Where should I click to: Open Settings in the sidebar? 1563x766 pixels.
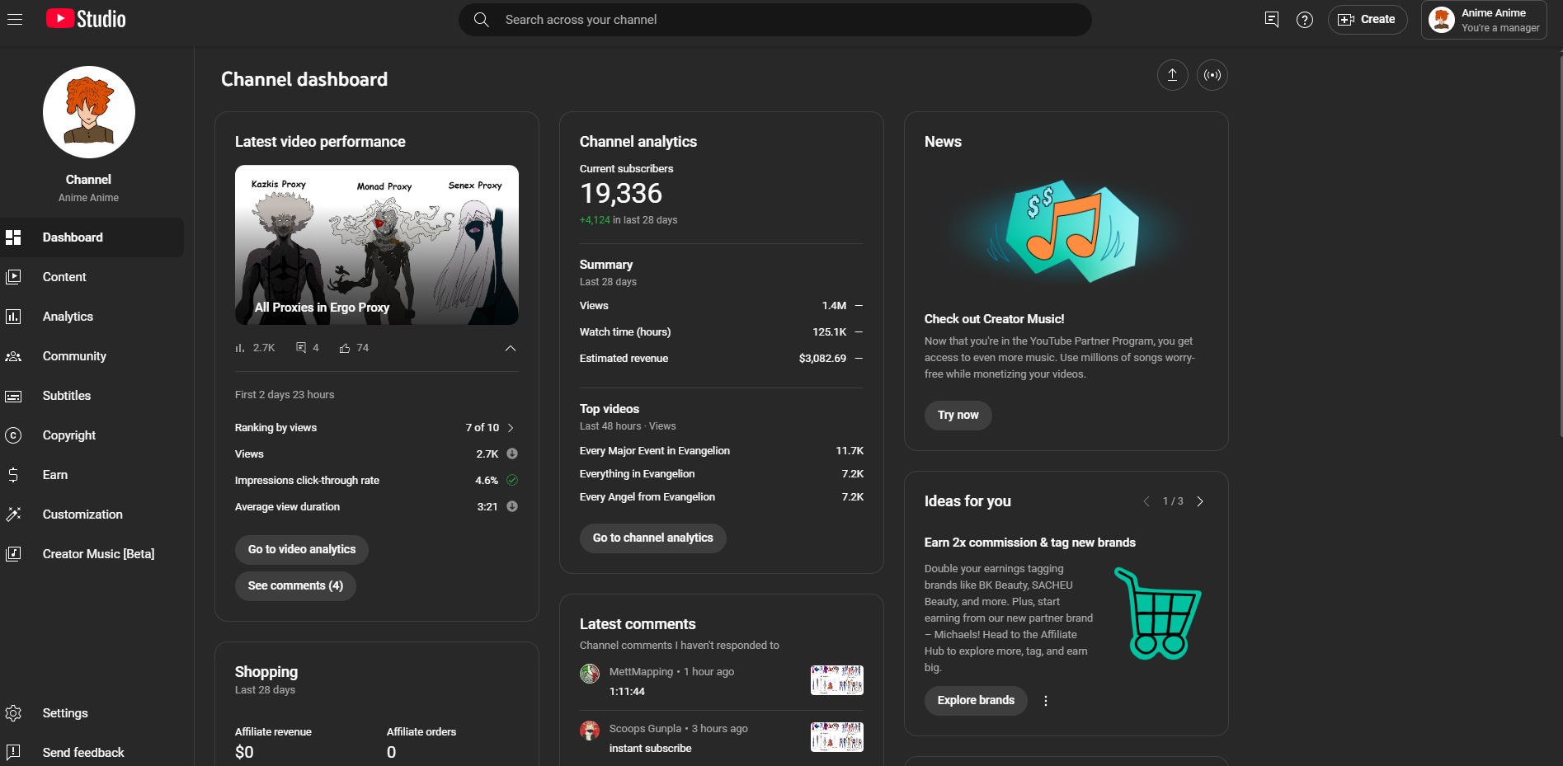pyautogui.click(x=92, y=713)
